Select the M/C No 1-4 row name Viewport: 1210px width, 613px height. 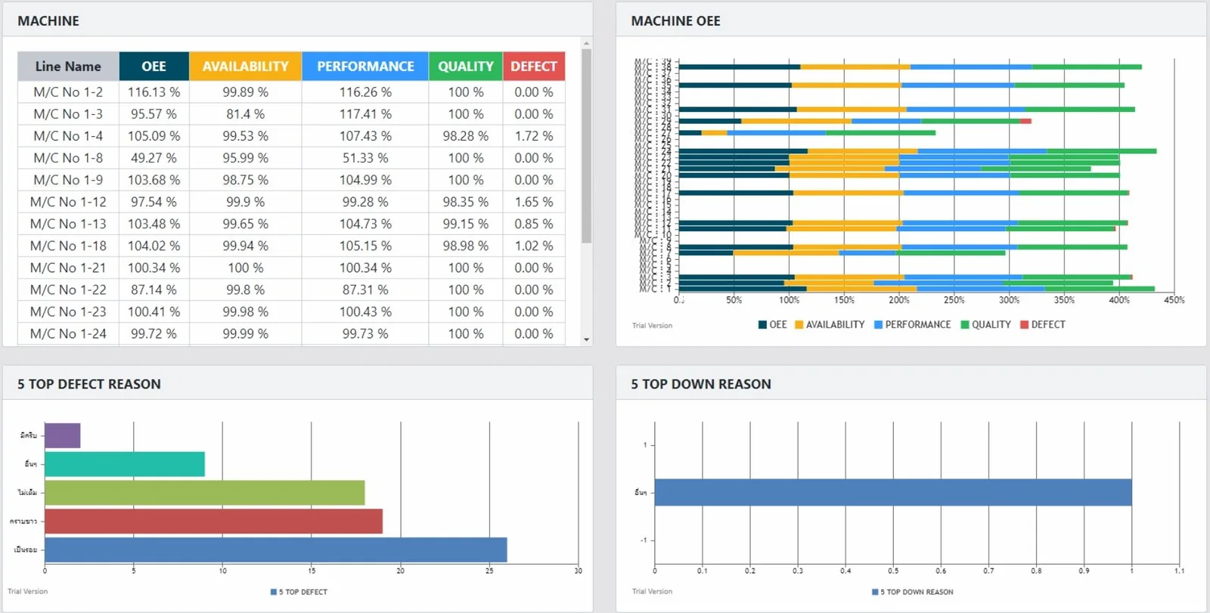[68, 136]
